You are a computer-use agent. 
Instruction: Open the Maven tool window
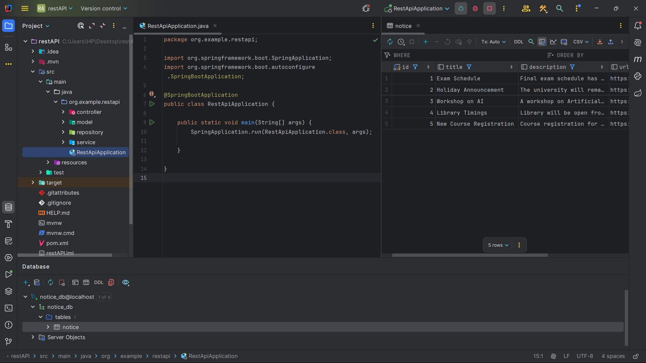(638, 59)
